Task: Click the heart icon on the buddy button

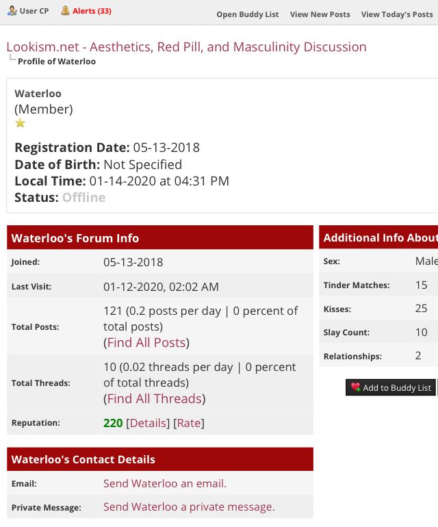Action: tap(355, 387)
